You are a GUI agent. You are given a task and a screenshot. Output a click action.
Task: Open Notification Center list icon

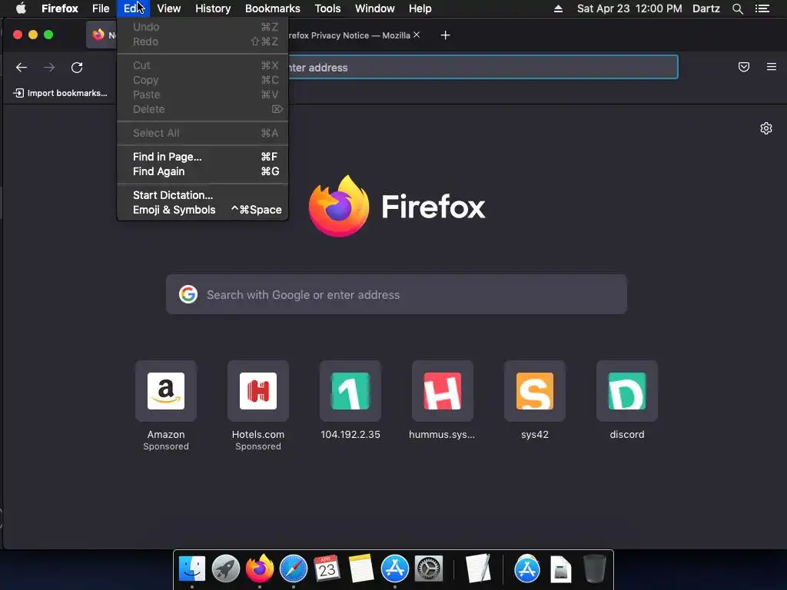click(x=762, y=8)
